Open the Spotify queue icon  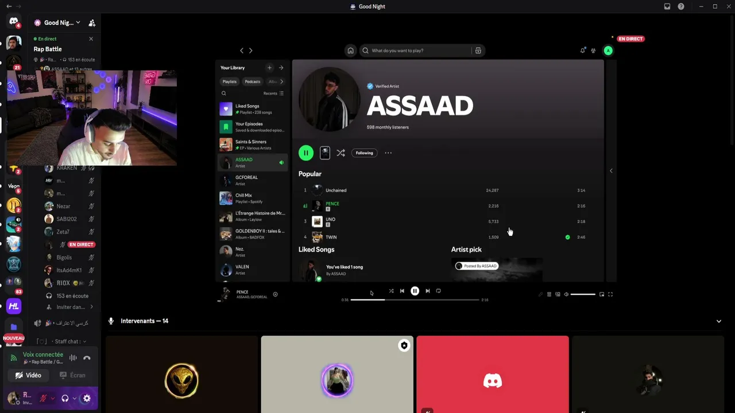549,294
